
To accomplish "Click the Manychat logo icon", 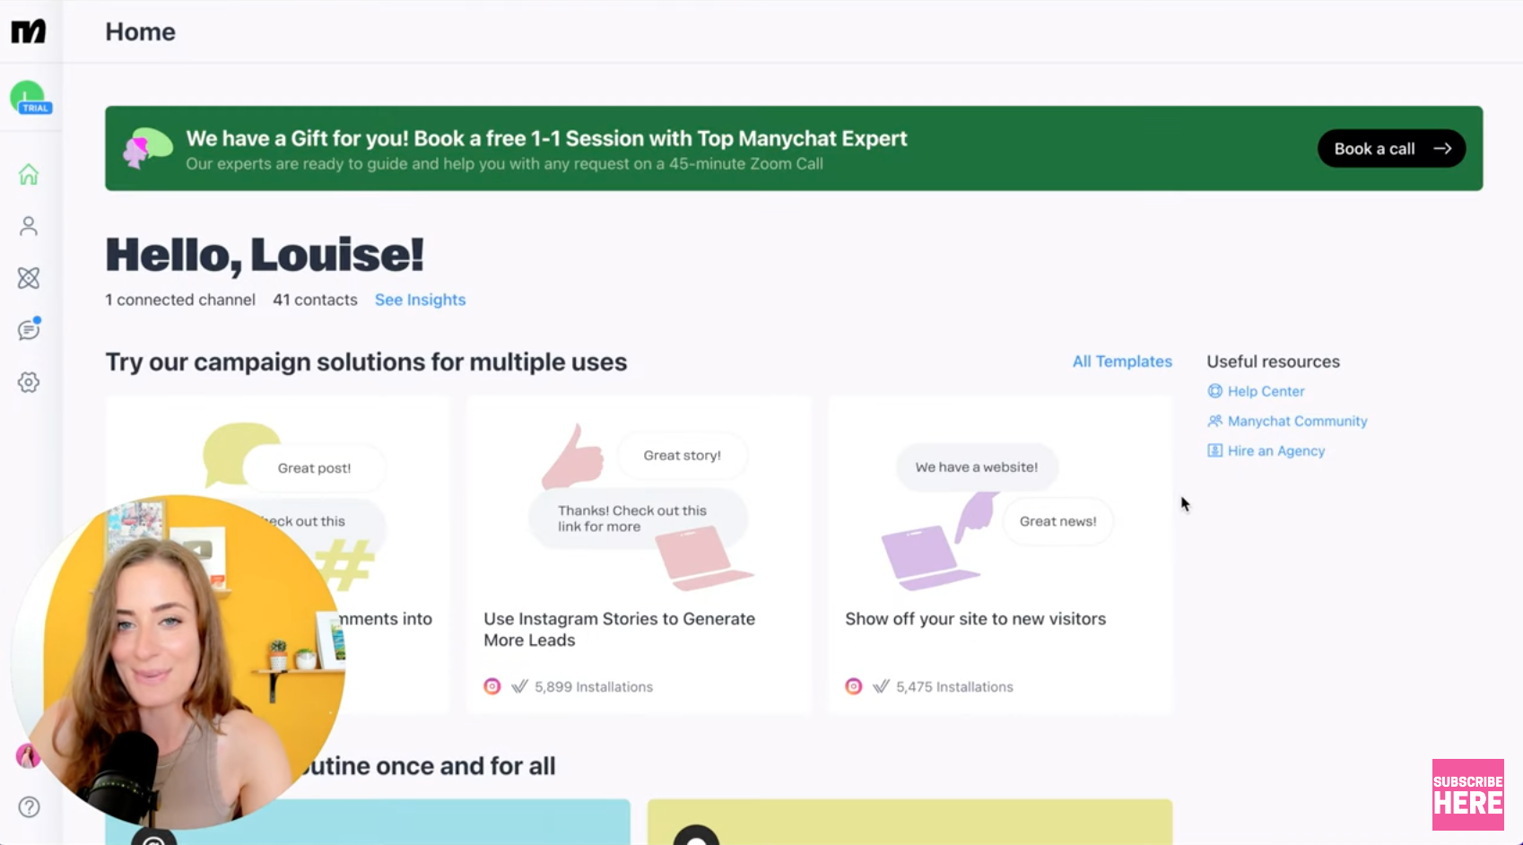I will click(x=28, y=31).
